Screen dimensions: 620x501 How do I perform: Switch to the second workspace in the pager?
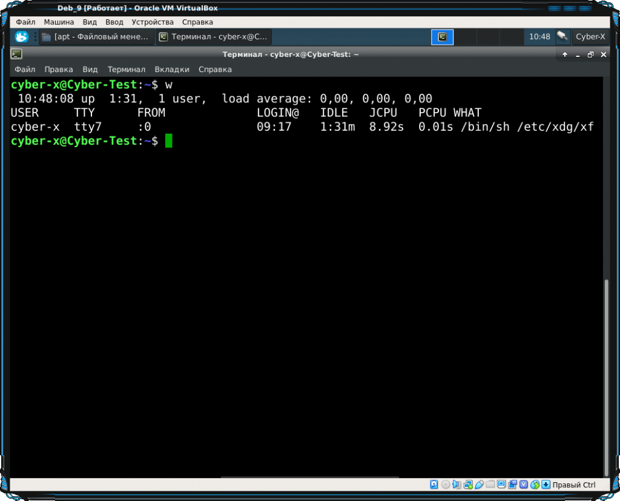pyautogui.click(x=465, y=37)
